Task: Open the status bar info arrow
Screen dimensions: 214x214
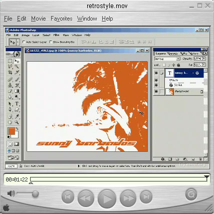Action: pyautogui.click(x=79, y=166)
